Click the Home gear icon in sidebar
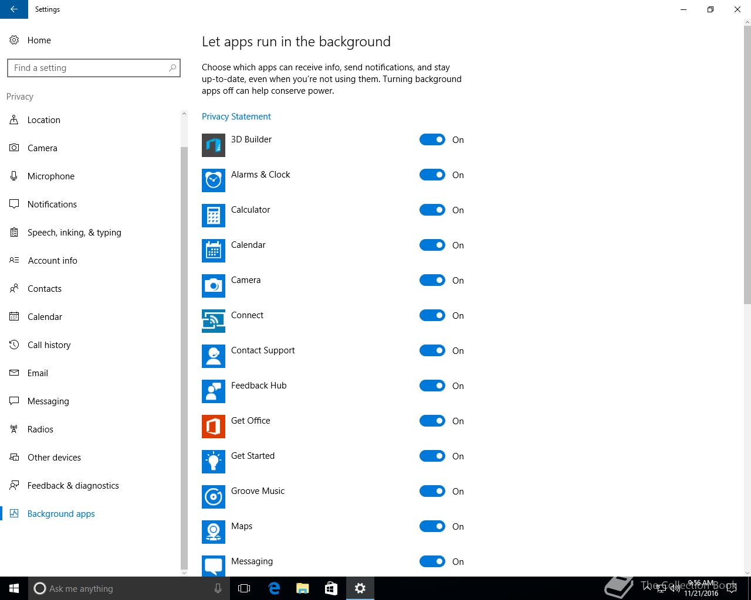The width and height of the screenshot is (751, 600). [14, 40]
